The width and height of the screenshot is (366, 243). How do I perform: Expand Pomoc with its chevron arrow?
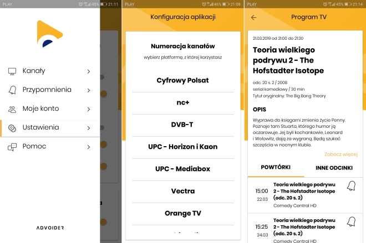click(89, 147)
